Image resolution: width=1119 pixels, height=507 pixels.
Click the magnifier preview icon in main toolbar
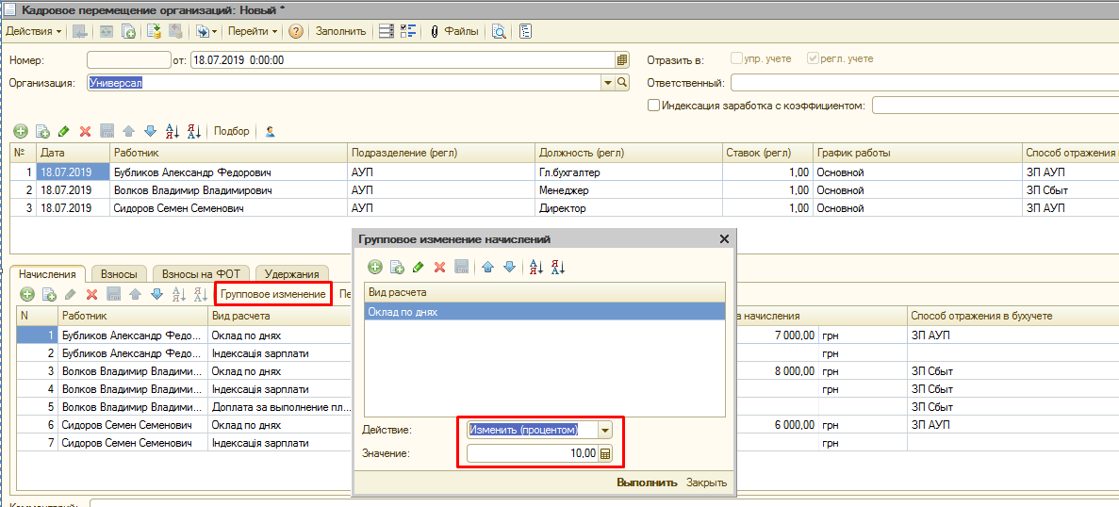(x=500, y=31)
